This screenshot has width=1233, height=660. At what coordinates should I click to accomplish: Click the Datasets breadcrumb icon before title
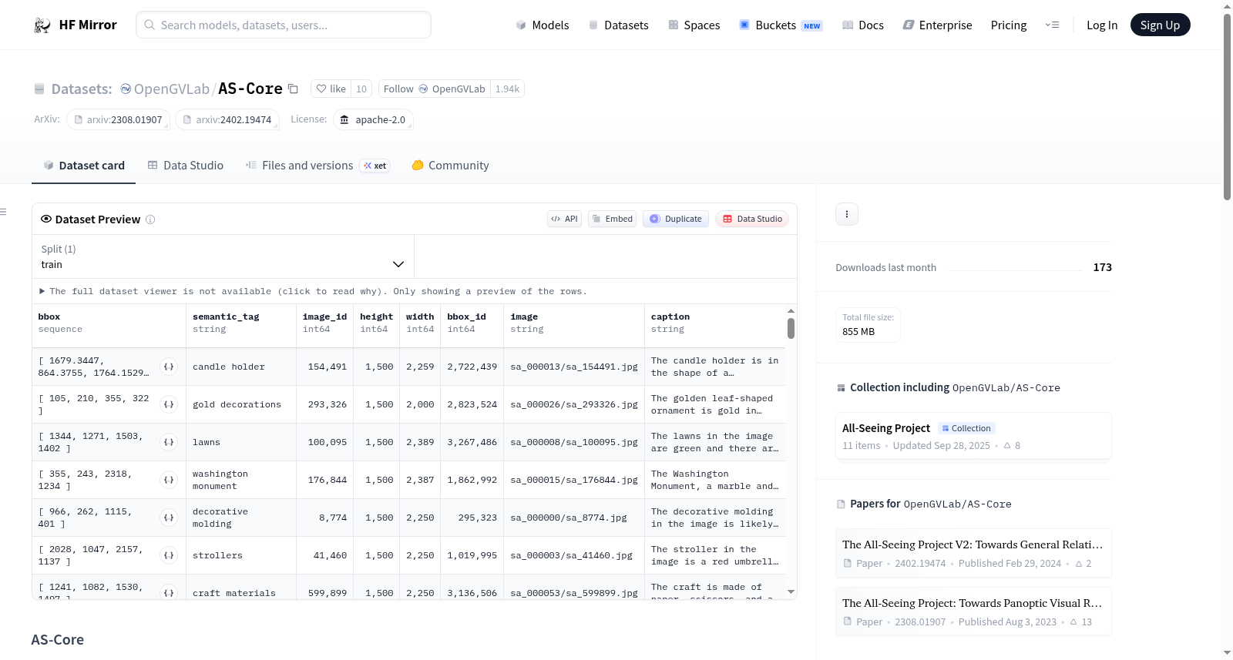(39, 89)
